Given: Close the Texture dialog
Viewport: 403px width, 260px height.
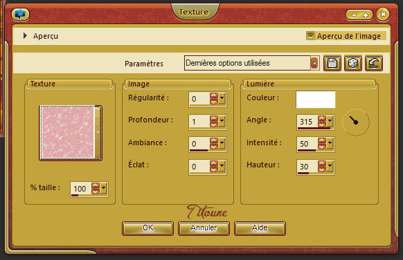Looking at the screenshot, I should click(x=383, y=15).
